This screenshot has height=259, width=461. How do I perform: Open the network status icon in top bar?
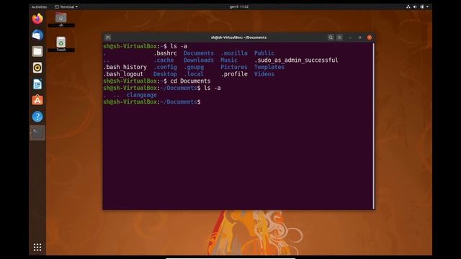pos(408,6)
